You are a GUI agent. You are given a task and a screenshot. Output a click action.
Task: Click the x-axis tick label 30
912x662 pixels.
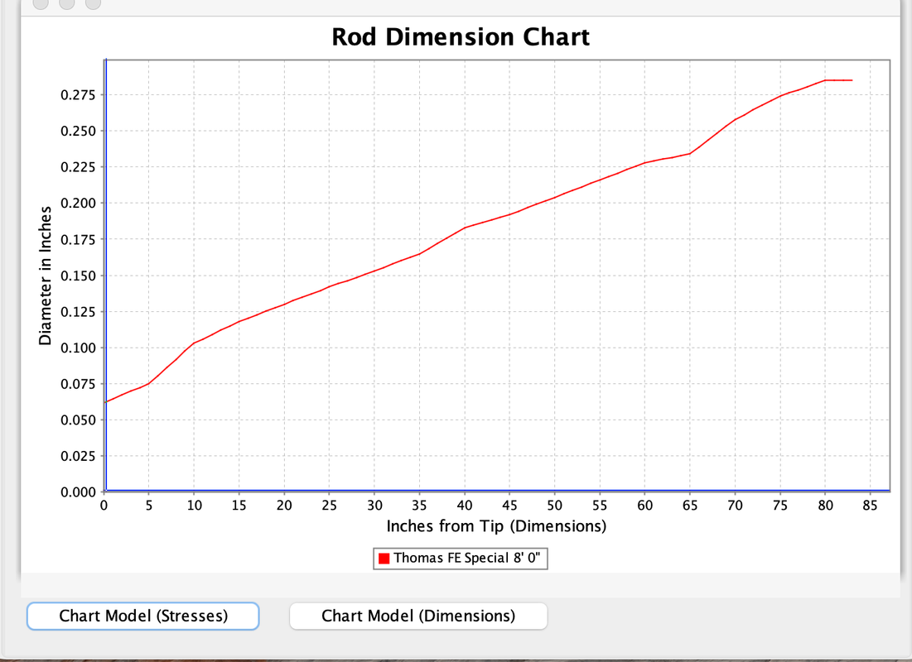click(374, 506)
